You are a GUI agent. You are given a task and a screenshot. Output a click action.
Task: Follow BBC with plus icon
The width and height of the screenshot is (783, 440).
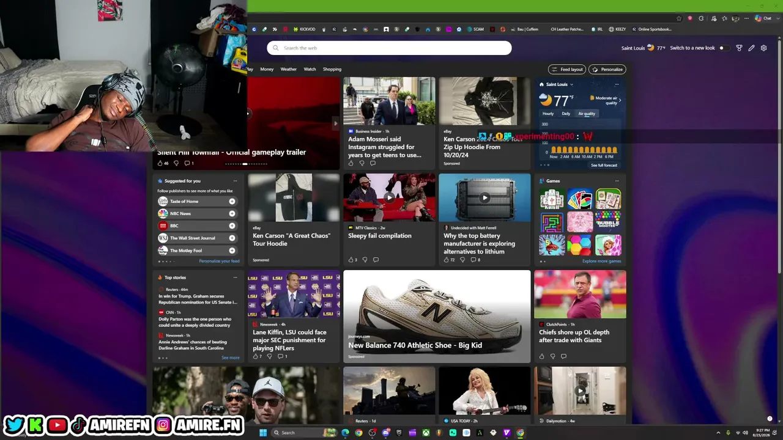point(232,226)
